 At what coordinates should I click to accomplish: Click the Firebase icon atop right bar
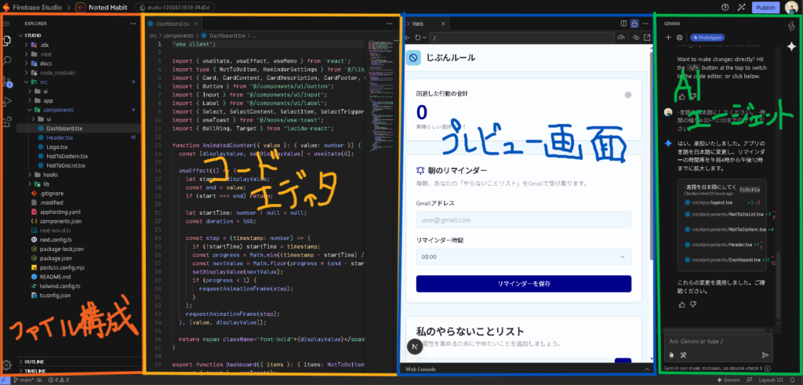[792, 25]
